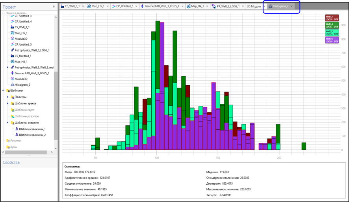Screen dimensions: 349x202
Task: Select the Шаблоны разрезов folder icon
Action: [x=13, y=116]
